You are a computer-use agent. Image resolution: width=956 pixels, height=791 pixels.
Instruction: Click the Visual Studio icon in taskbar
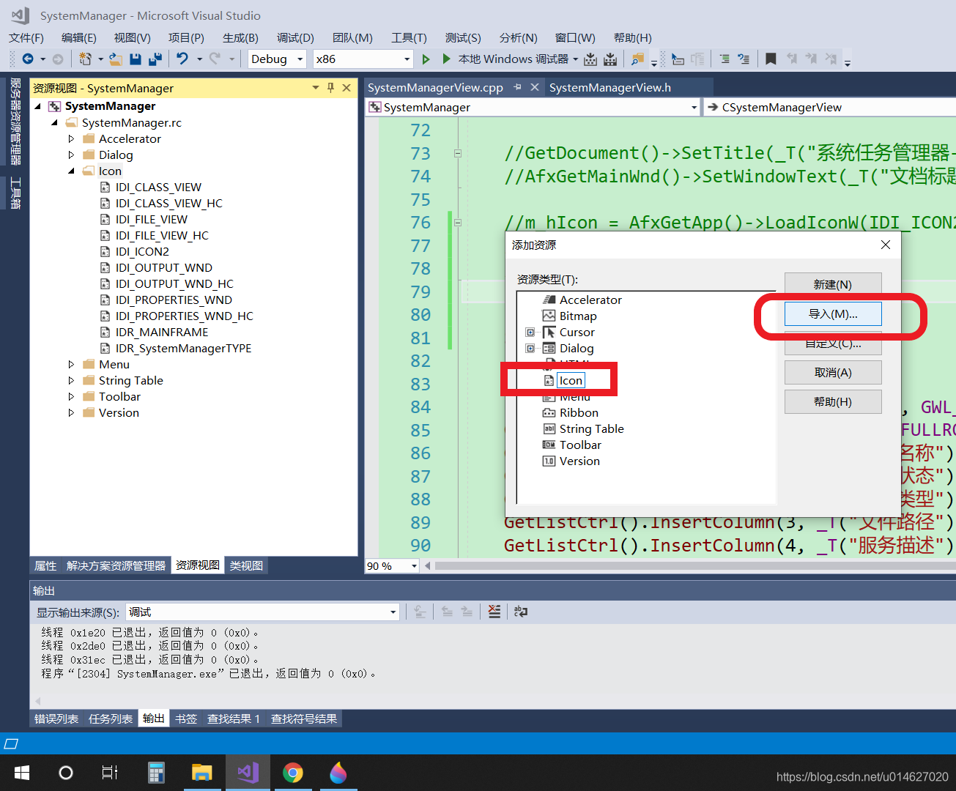pos(248,772)
